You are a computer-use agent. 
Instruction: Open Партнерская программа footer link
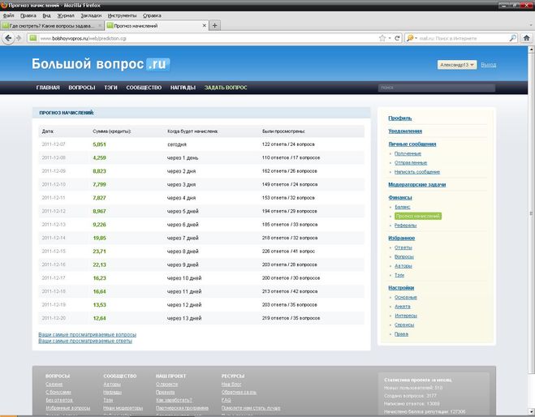pos(182,408)
